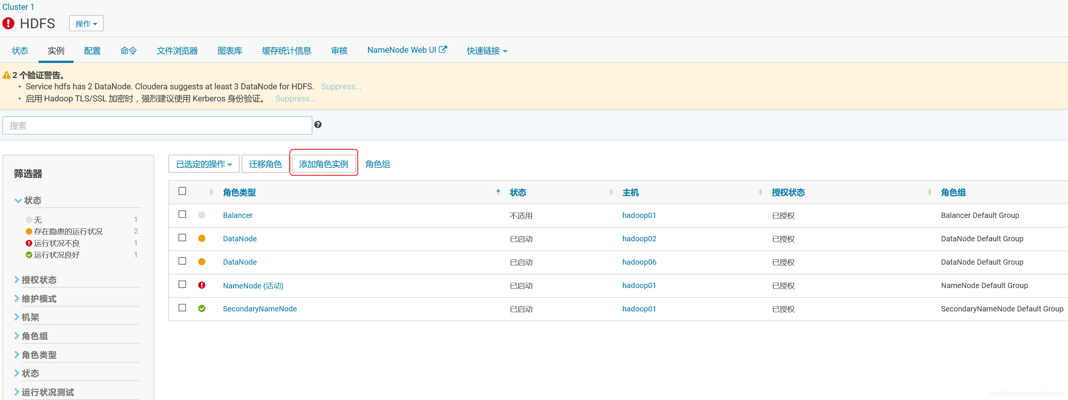Filter by green 运行状况良好 icon
The height and width of the screenshot is (400, 1068).
[x=29, y=254]
